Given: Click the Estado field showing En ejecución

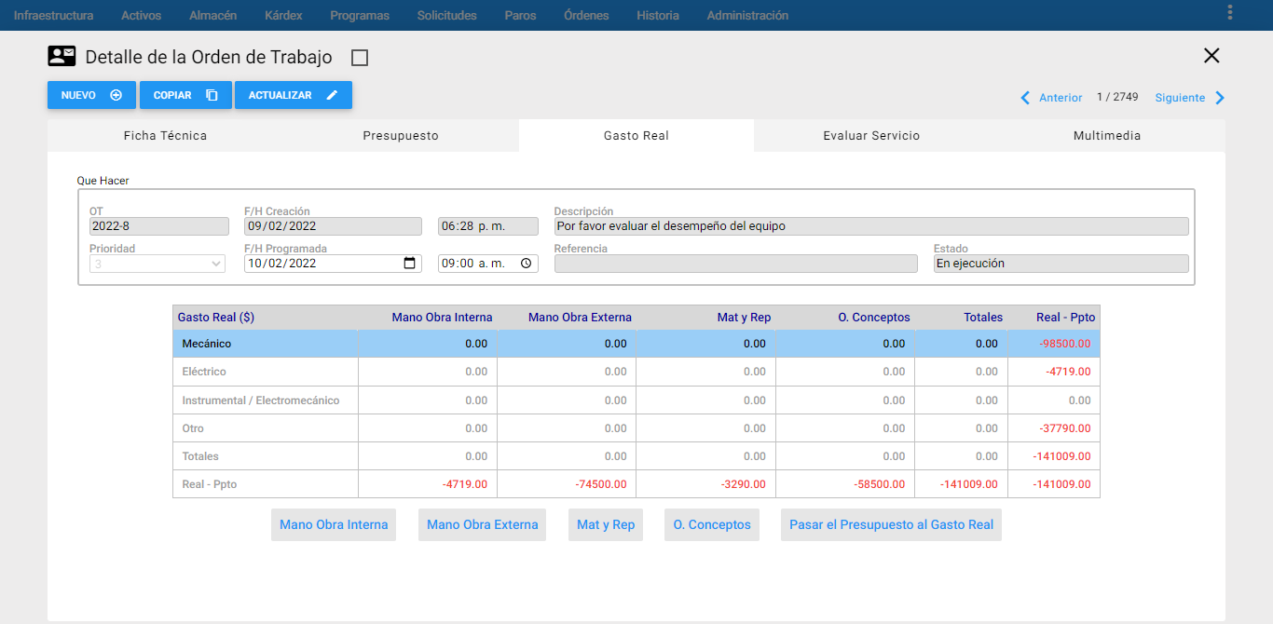Looking at the screenshot, I should tap(1061, 264).
